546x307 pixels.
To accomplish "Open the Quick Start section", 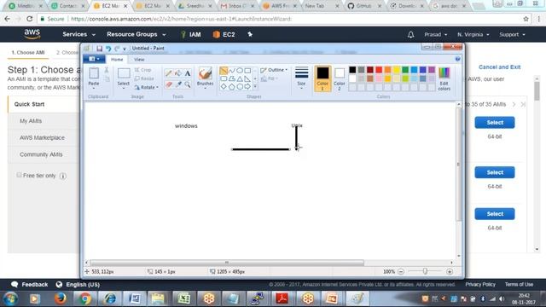I will (29, 104).
